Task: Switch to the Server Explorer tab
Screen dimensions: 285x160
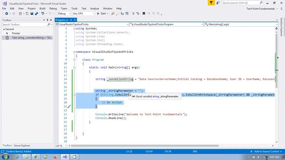Action: click(x=22, y=146)
